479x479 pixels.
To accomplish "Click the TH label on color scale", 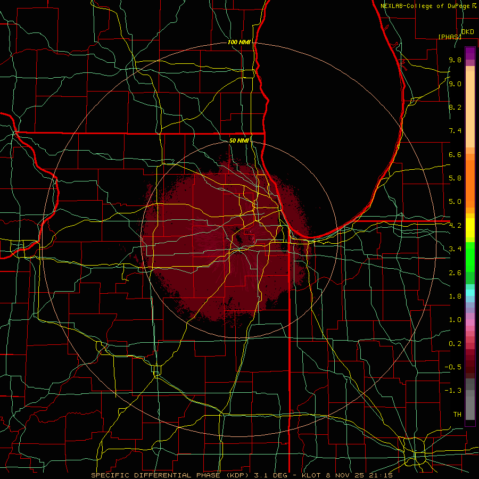I will pos(457,415).
